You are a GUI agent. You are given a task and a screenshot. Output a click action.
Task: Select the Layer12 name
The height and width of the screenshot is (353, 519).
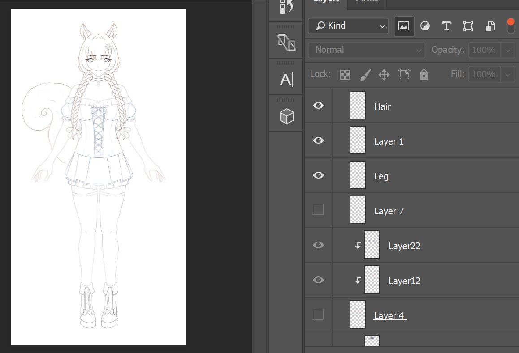point(404,281)
